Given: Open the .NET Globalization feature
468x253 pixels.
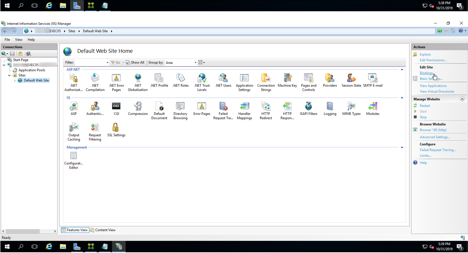Looking at the screenshot, I should [x=138, y=82].
